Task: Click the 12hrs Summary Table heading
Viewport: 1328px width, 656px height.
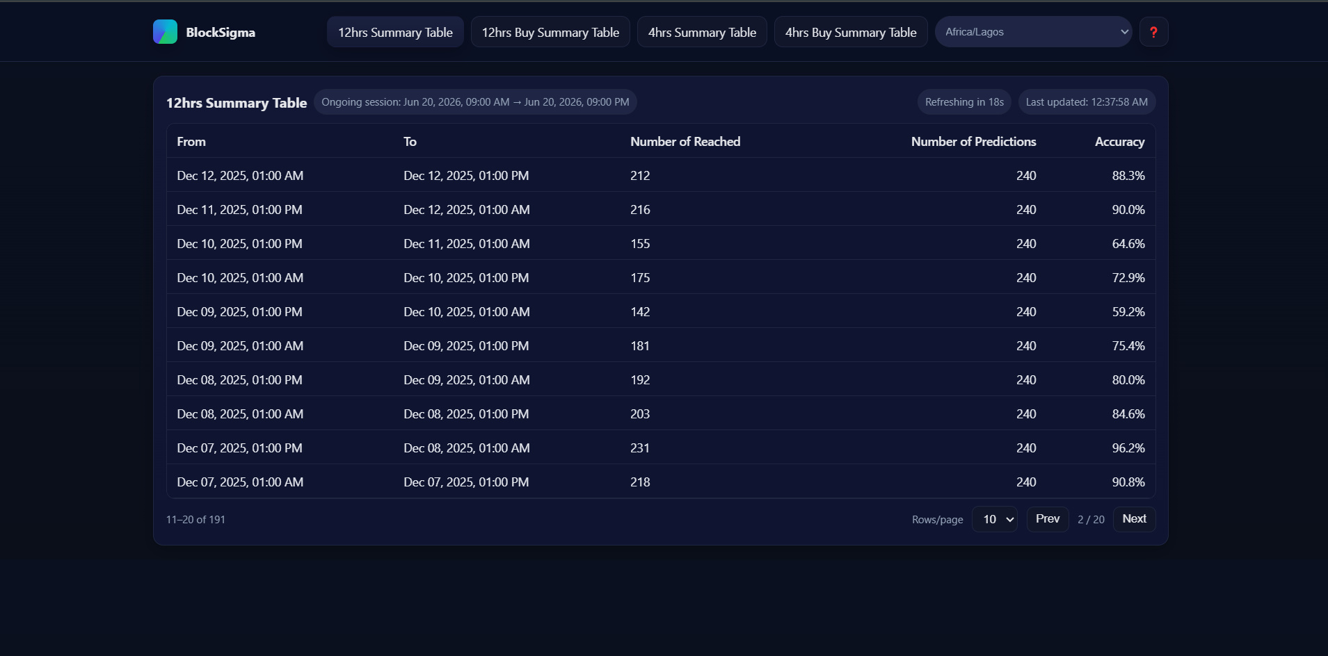Action: pos(237,103)
